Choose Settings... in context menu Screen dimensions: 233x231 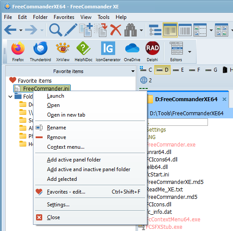(90, 205)
